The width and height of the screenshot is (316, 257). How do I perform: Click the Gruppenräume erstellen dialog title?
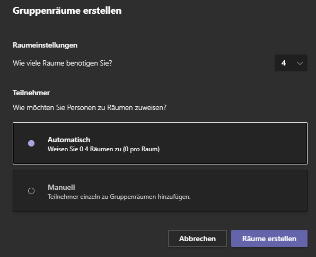[x=67, y=11]
